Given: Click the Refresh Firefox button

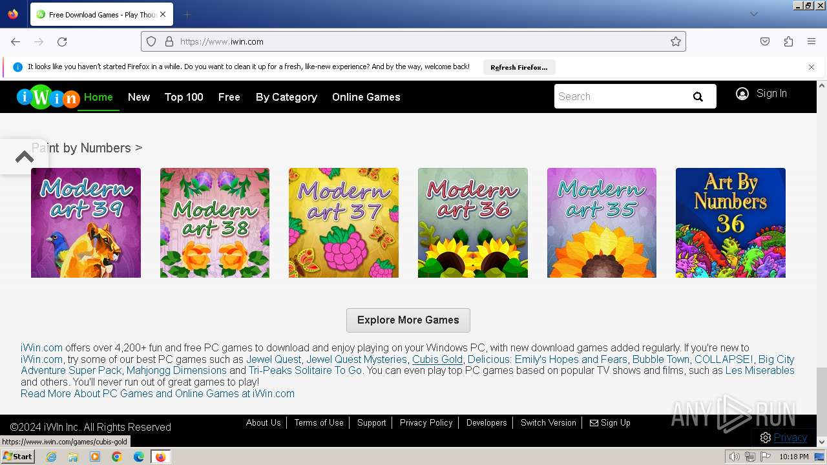Looking at the screenshot, I should [519, 67].
